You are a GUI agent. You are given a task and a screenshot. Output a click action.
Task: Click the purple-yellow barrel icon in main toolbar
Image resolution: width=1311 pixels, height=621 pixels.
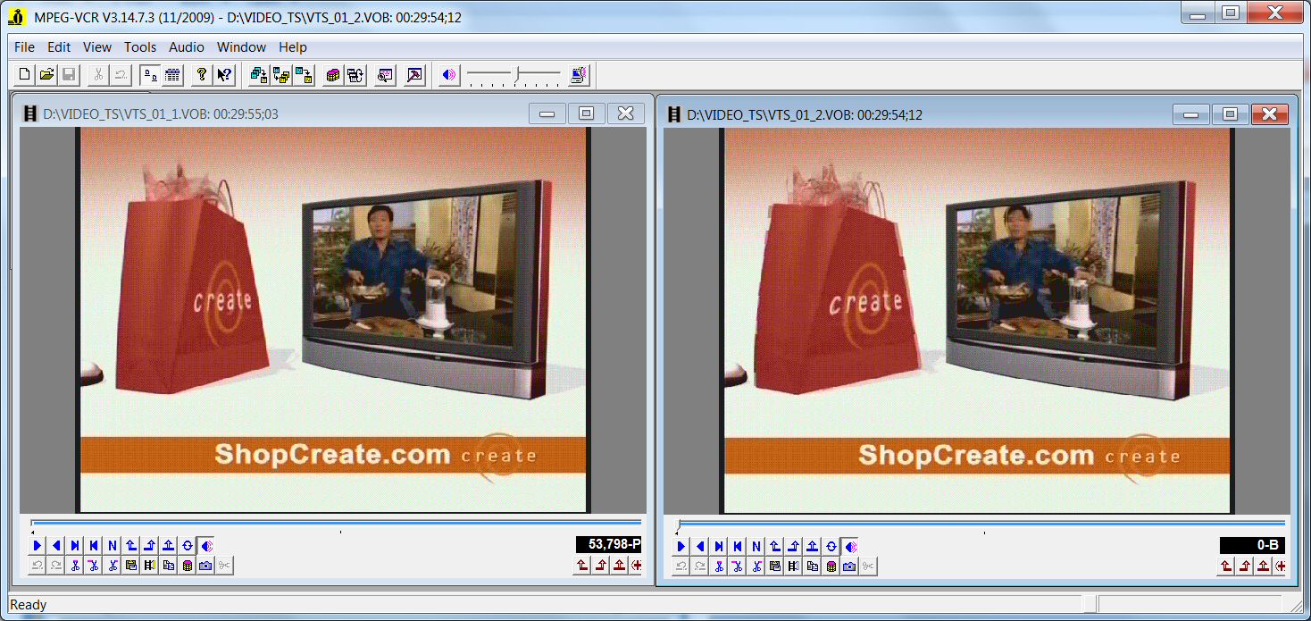coord(333,75)
